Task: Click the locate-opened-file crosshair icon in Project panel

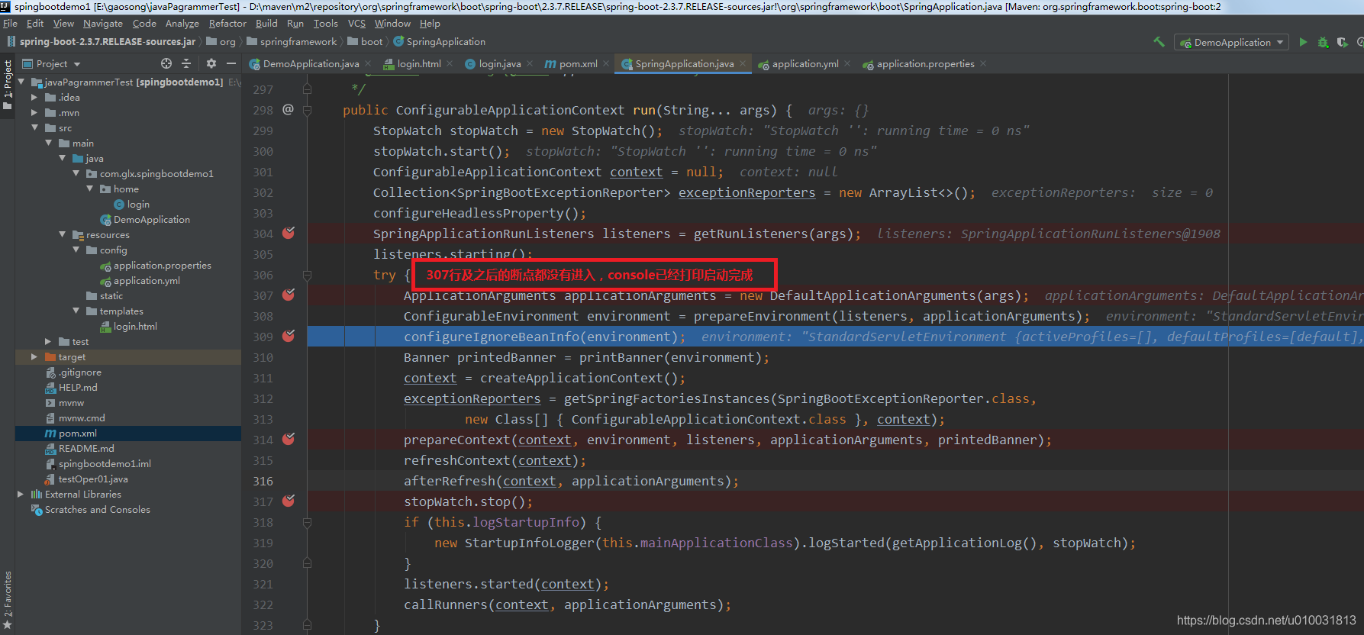Action: (x=166, y=63)
